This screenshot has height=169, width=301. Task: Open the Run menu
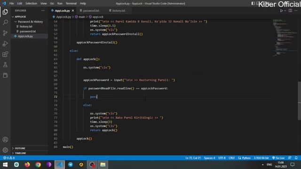pos(60,3)
